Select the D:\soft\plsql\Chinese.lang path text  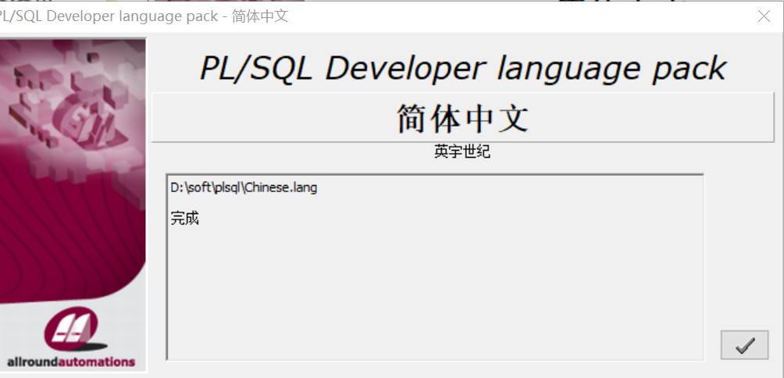pos(244,188)
